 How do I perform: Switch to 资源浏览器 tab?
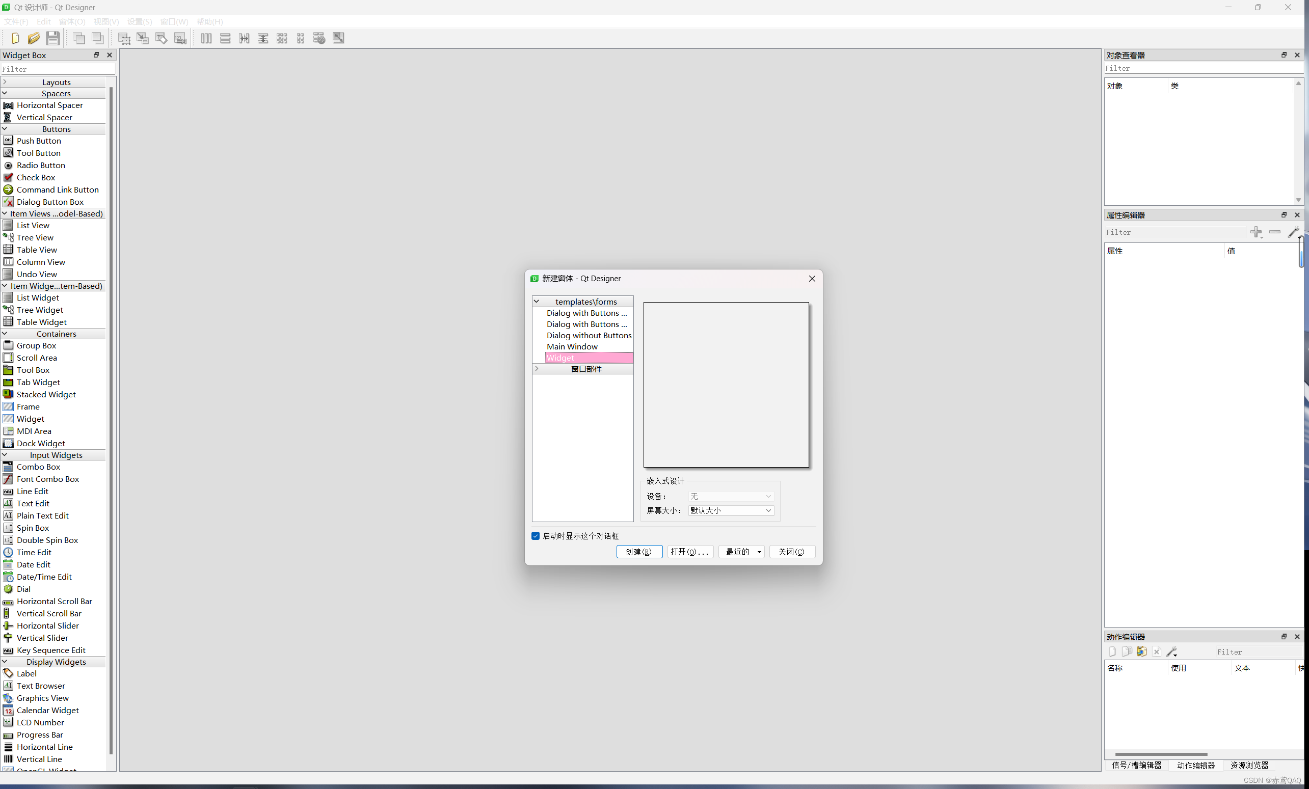point(1249,765)
